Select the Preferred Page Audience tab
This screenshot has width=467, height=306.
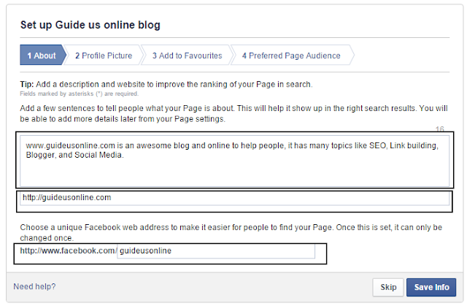pos(291,56)
